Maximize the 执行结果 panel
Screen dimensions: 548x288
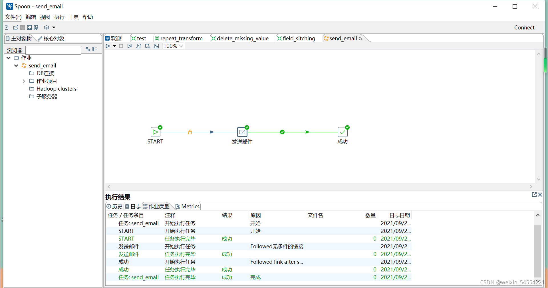click(x=534, y=195)
